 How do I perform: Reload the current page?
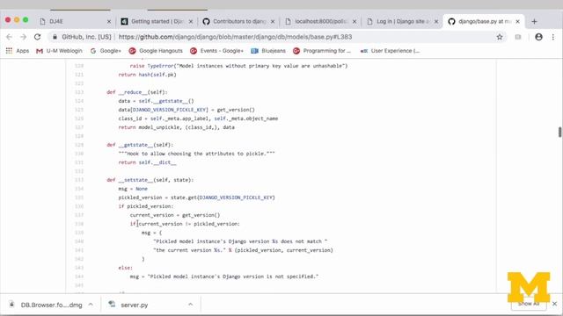(x=37, y=37)
